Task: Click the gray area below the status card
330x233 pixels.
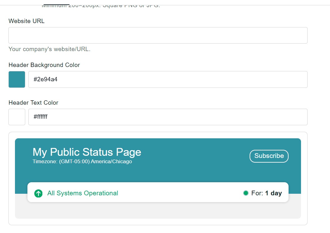Action: (x=158, y=210)
